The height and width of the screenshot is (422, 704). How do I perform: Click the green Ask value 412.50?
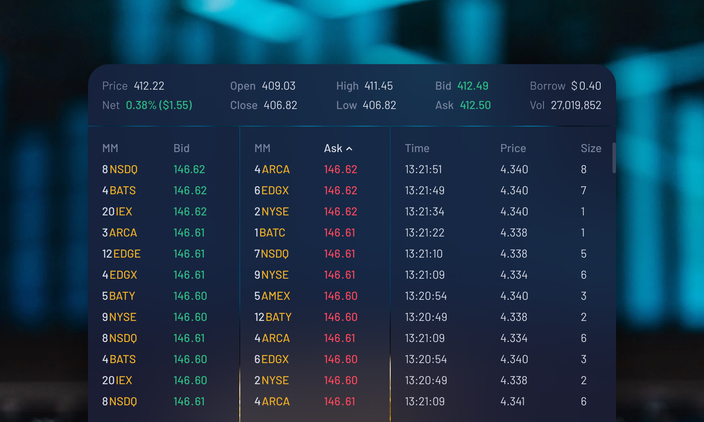(x=475, y=105)
